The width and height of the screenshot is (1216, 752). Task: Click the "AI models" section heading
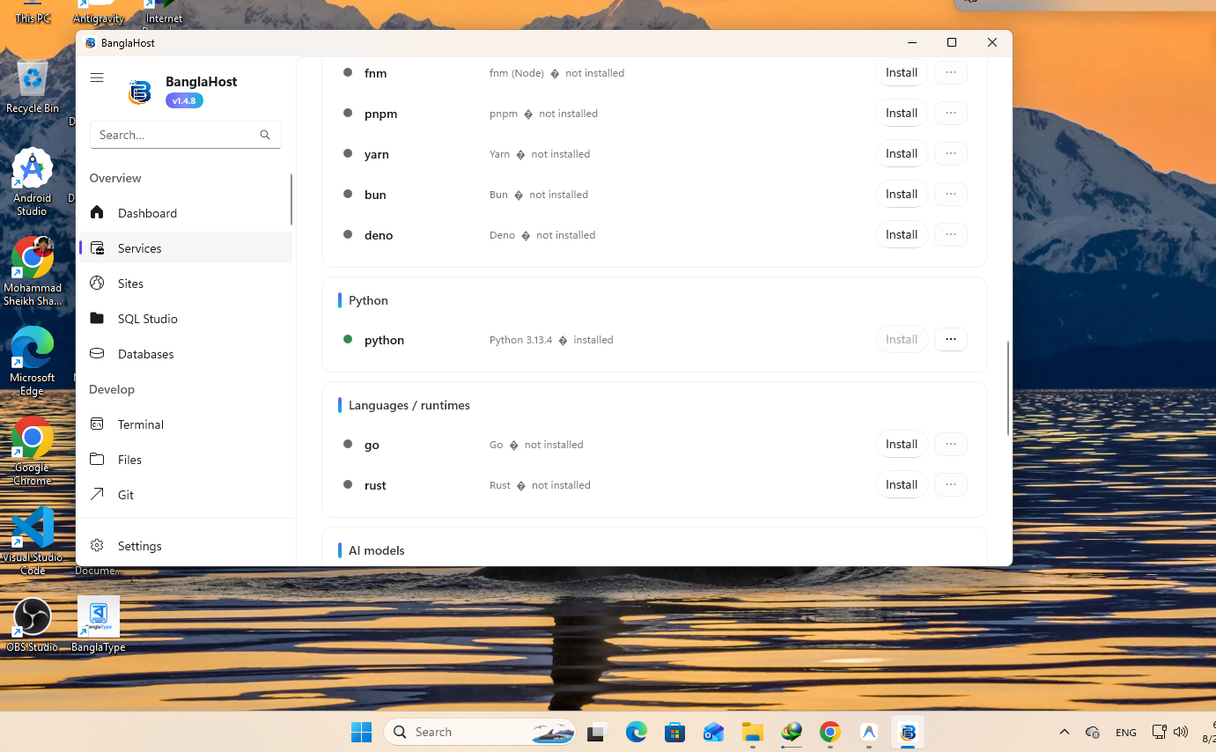click(377, 550)
